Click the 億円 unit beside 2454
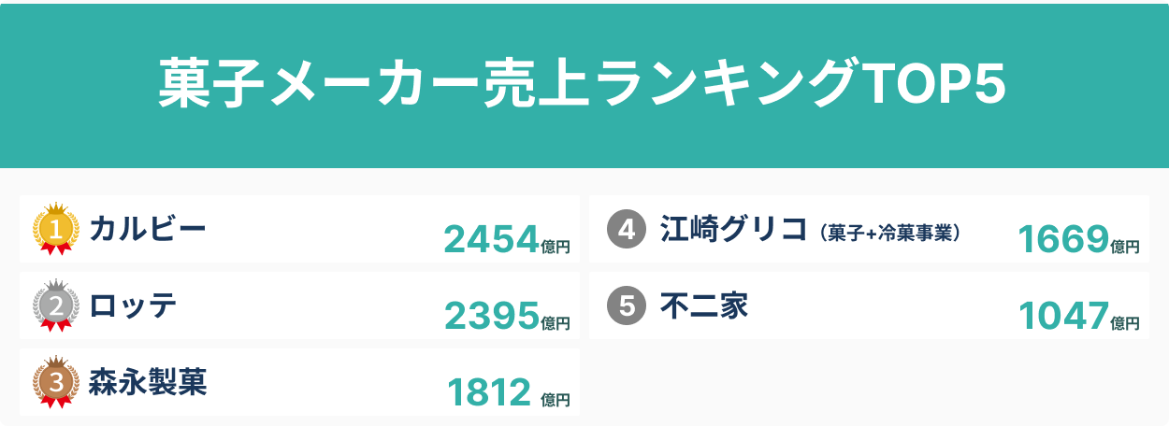 556,247
